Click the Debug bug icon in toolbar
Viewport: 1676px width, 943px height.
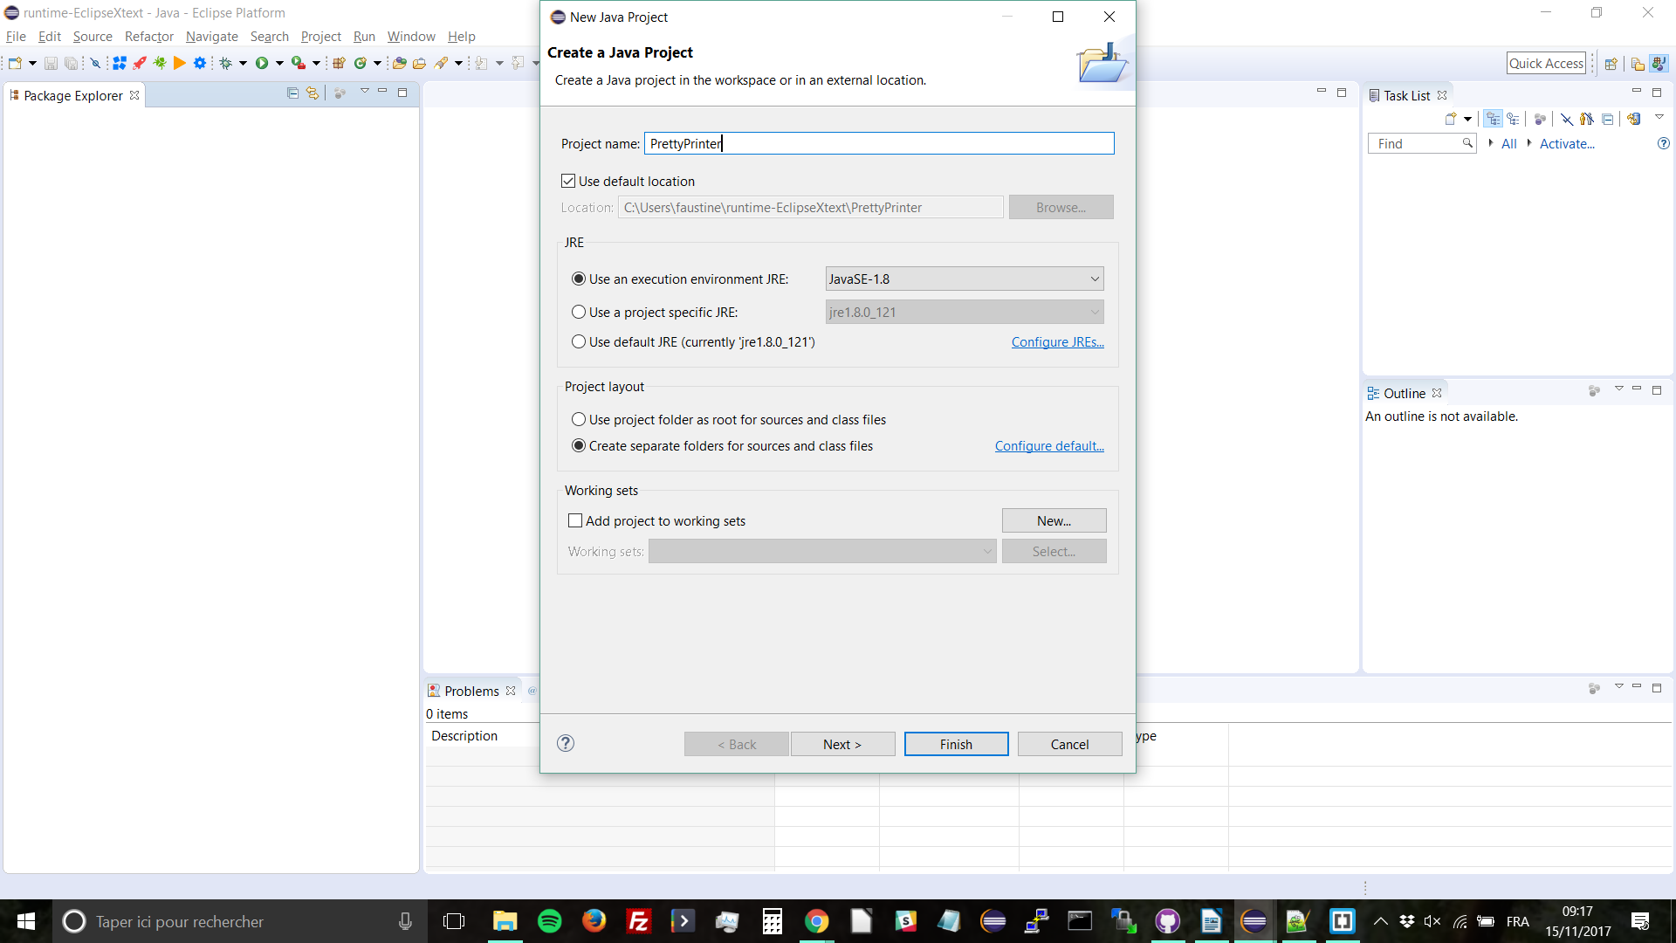(x=225, y=63)
